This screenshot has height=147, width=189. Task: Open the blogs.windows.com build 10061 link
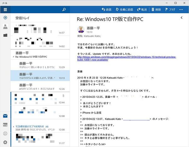pos(127,58)
